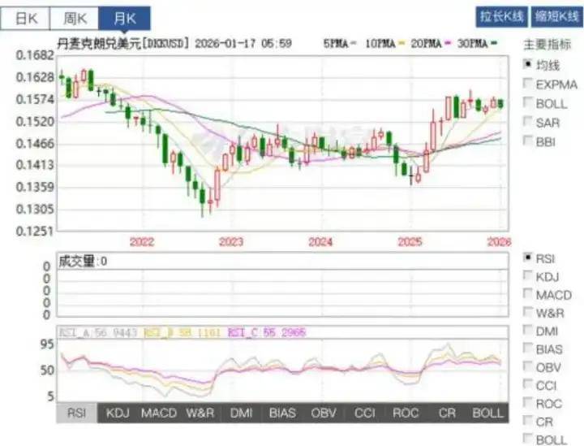Screen dimensions: 584x446
Task: Click the 2025 year label on axis
Action: pos(410,241)
